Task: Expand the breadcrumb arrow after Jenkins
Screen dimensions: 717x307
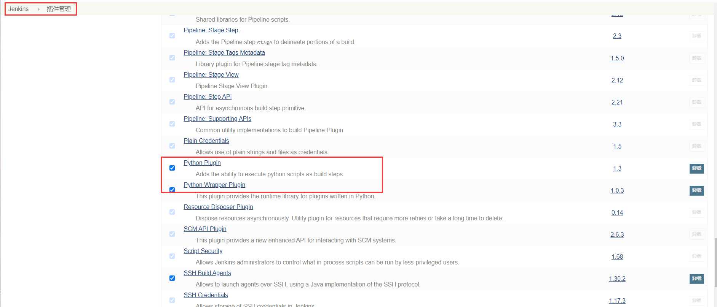Action: click(38, 9)
